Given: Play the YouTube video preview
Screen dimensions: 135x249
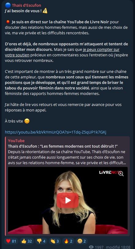Looking at the screenshot, I should click(68, 200).
